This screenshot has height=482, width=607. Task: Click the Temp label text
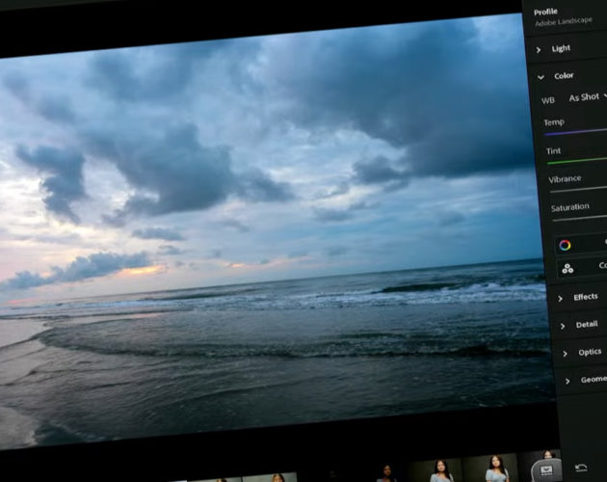(554, 122)
